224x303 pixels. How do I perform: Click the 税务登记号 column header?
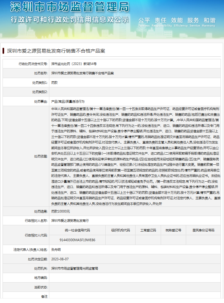pyautogui.click(x=173, y=230)
